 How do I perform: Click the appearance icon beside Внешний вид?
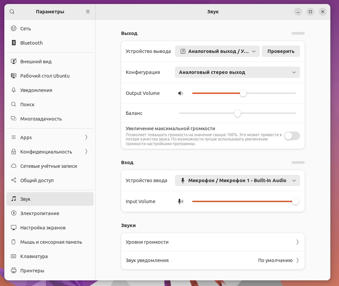click(x=14, y=62)
